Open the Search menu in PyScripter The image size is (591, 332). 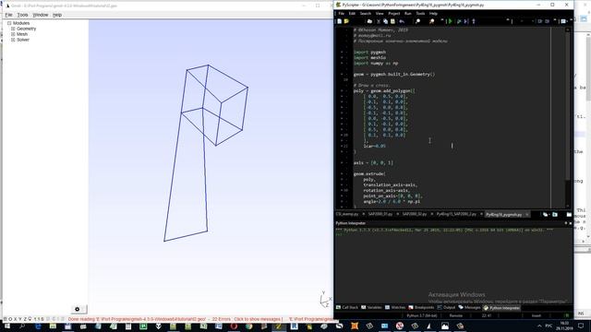[x=366, y=14]
